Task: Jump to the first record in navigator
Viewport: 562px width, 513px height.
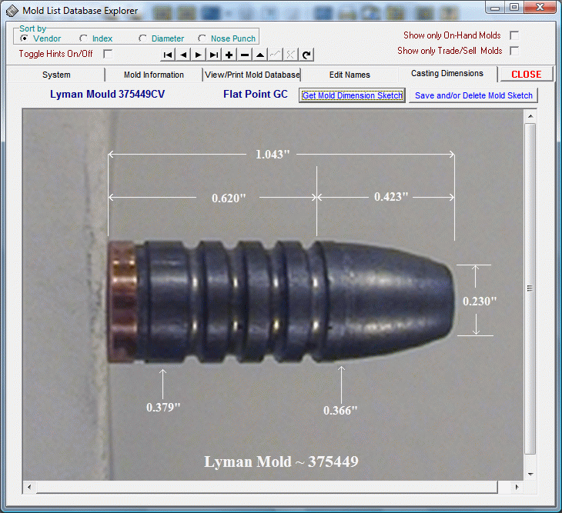Action: (168, 55)
